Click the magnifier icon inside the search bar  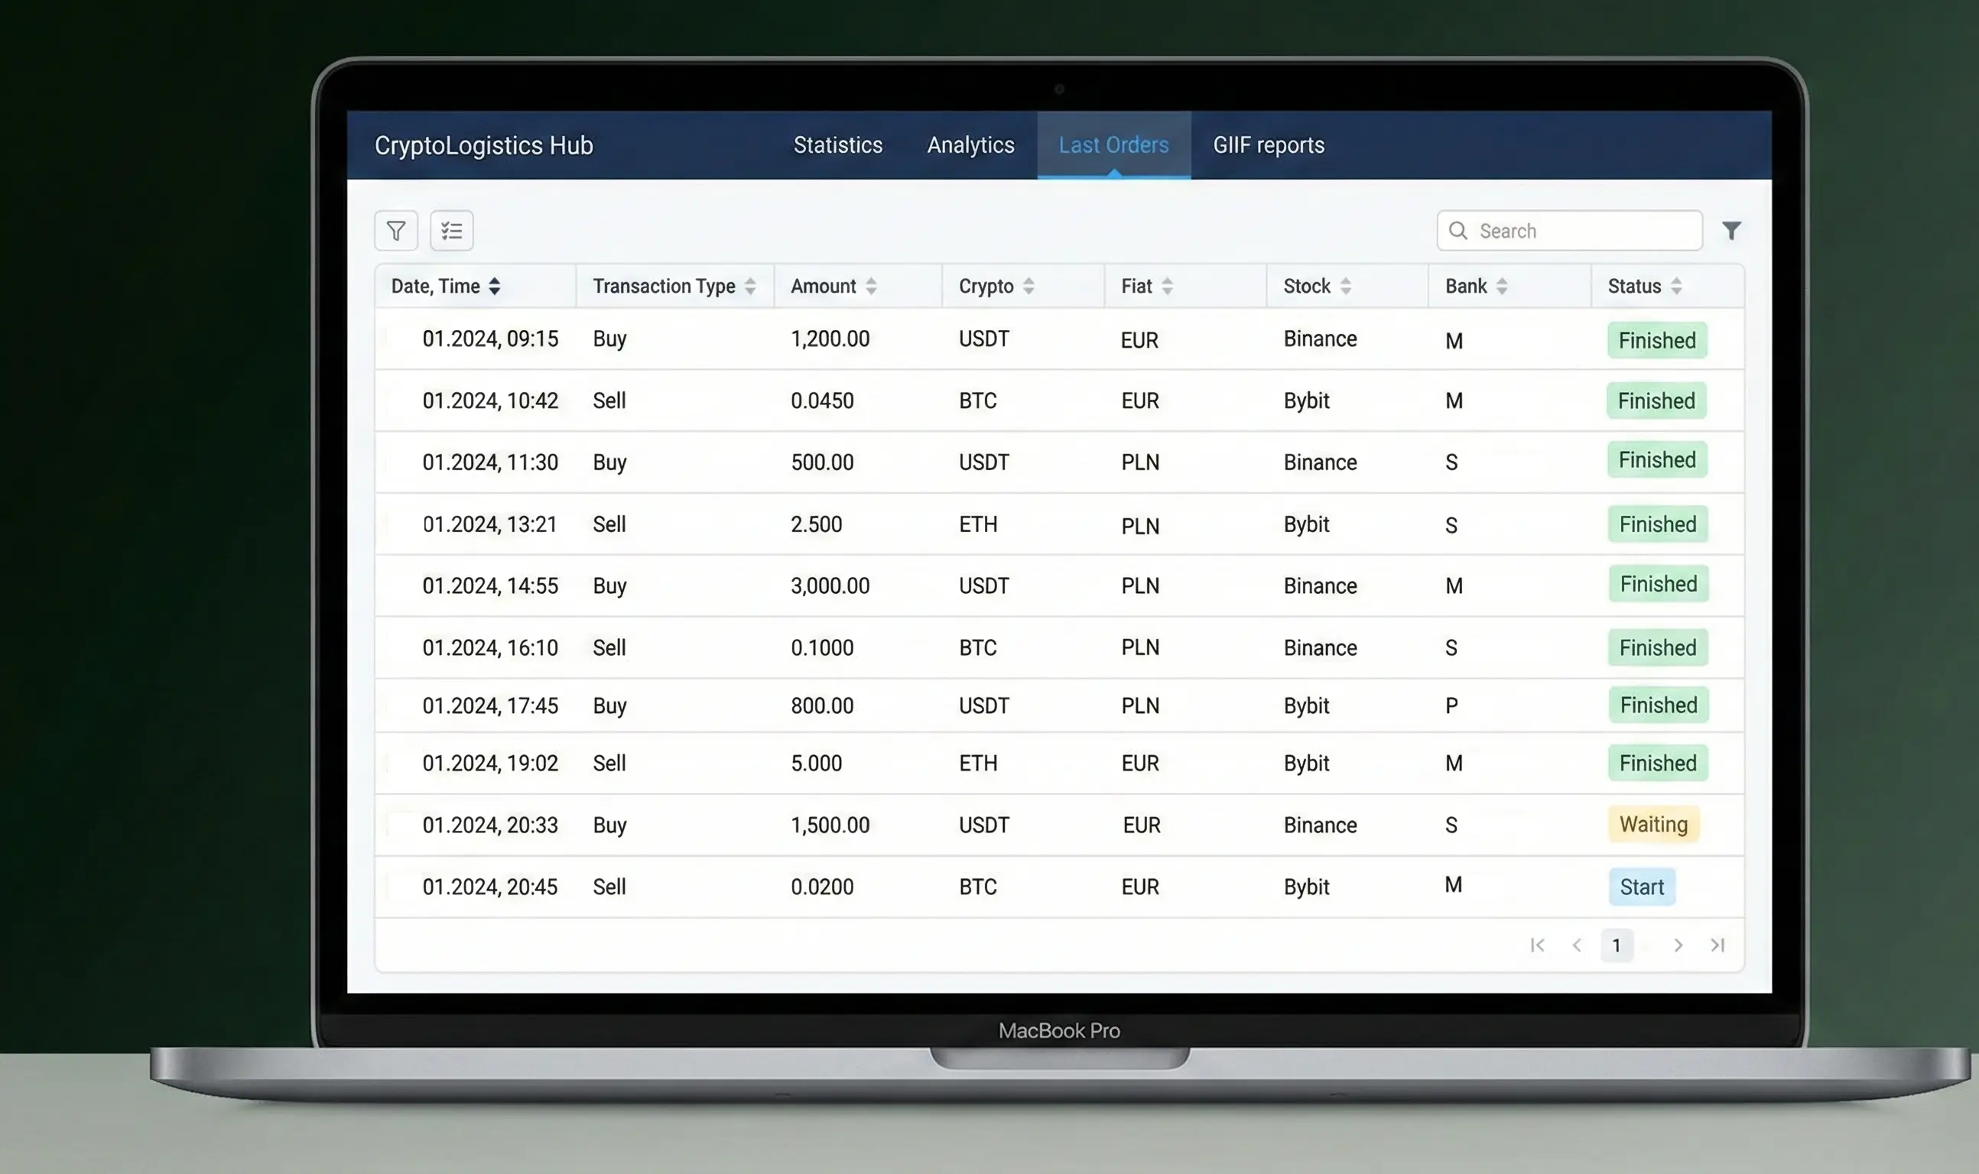pos(1458,230)
